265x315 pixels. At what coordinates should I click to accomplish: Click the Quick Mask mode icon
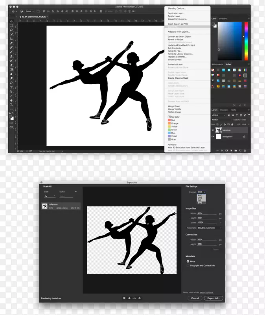click(x=11, y=123)
